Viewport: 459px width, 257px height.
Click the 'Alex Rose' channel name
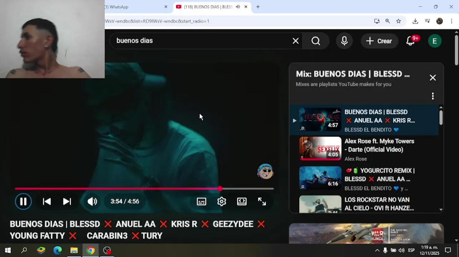pyautogui.click(x=356, y=159)
